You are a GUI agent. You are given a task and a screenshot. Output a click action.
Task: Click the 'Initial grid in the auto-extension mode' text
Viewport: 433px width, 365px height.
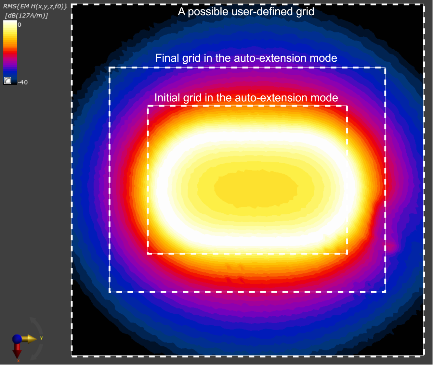click(x=247, y=98)
